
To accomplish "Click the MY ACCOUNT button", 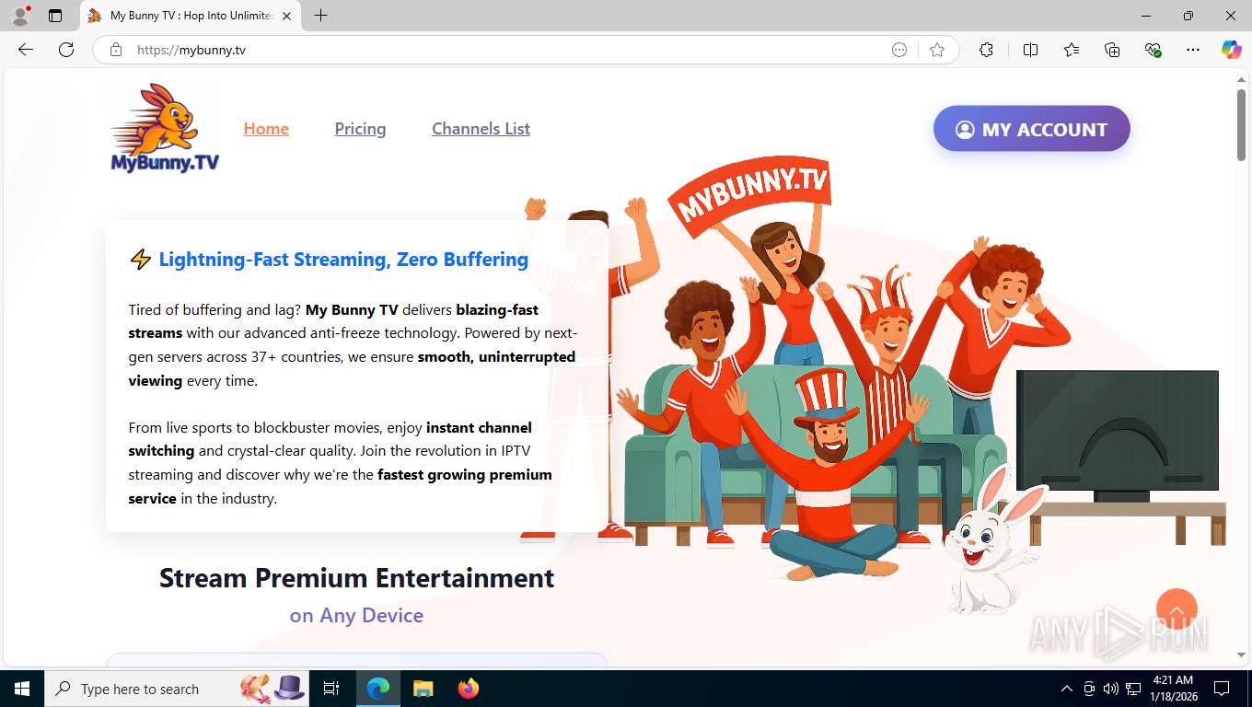I will [x=1032, y=129].
